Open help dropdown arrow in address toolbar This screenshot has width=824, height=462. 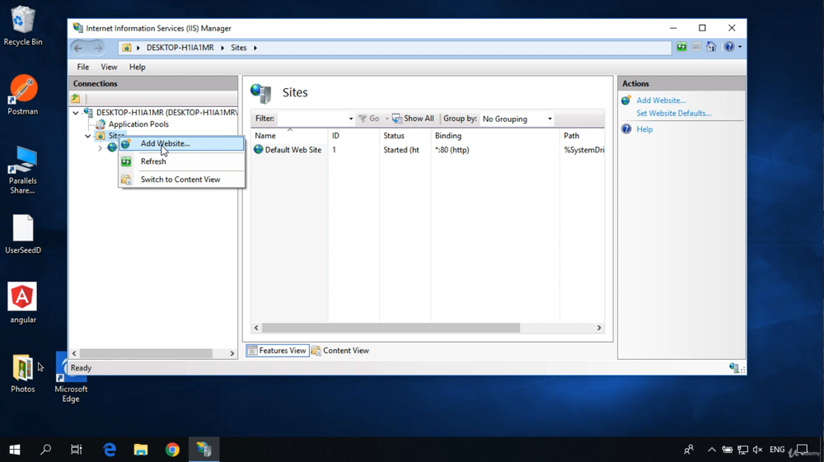tap(740, 47)
